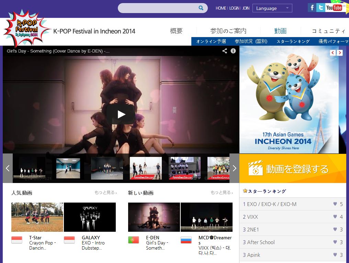This screenshot has height=263, width=349.
Task: Open the 参加のご案内 menu
Action: (228, 31)
